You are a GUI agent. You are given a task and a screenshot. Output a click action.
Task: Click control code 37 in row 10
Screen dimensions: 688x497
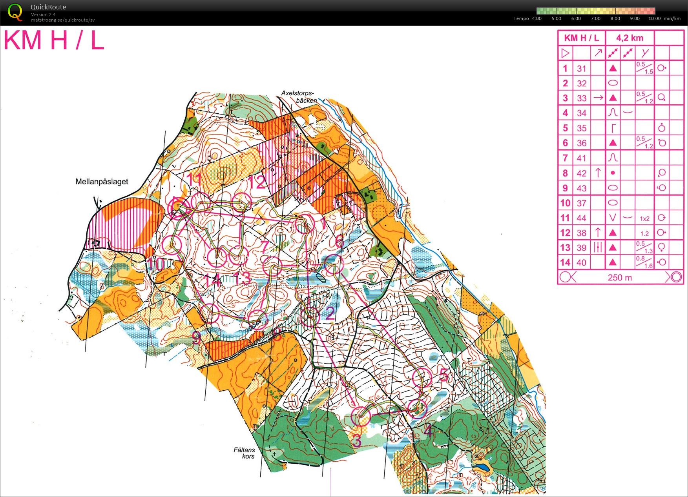[x=582, y=203]
